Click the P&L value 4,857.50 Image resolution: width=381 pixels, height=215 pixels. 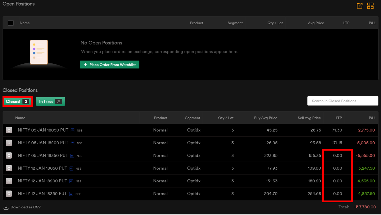click(367, 194)
